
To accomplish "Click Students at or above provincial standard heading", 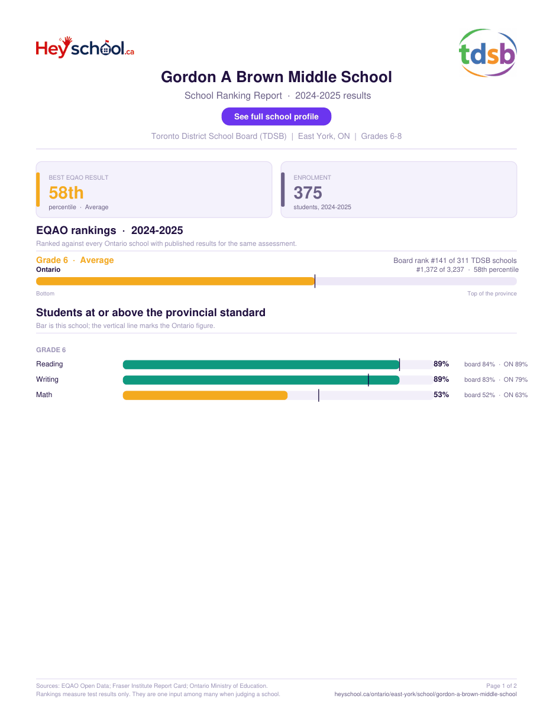I will pos(151,313).
